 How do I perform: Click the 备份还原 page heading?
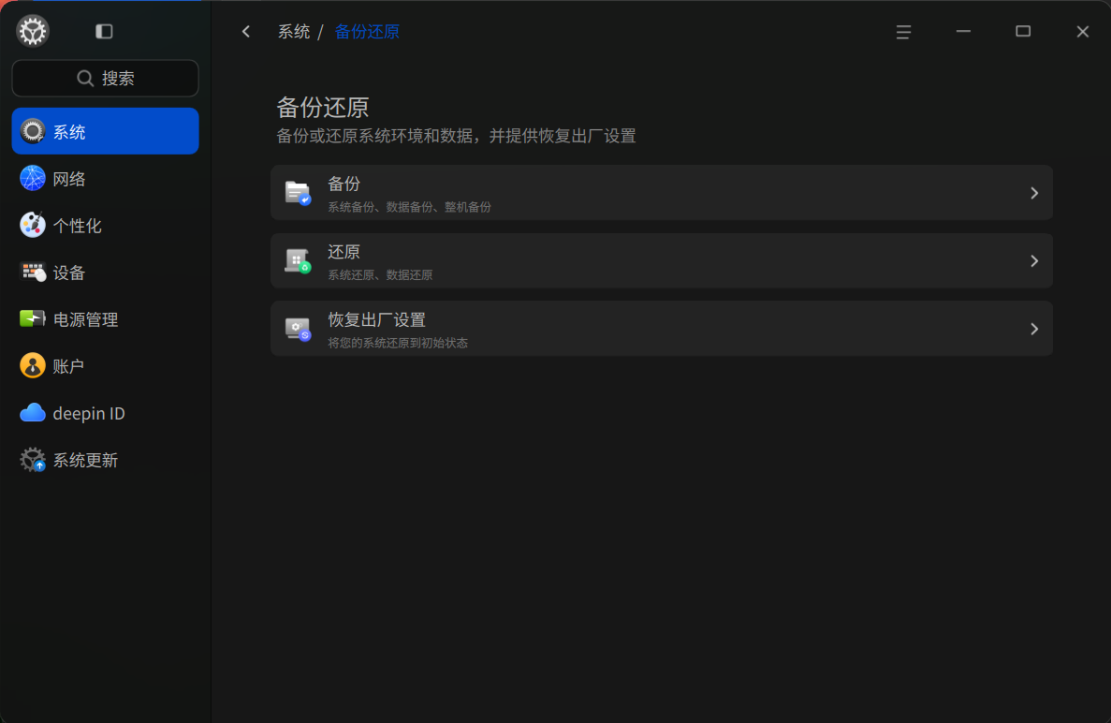pyautogui.click(x=322, y=108)
